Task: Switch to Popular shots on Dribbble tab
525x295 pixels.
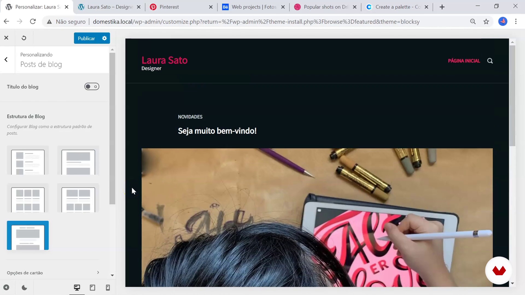Action: tap(326, 7)
